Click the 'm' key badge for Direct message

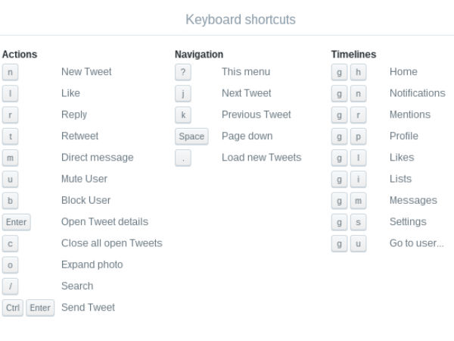click(x=10, y=158)
